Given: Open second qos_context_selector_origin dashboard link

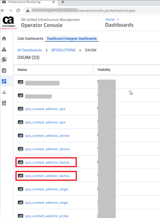Looking at the screenshot, I should [x=47, y=203].
